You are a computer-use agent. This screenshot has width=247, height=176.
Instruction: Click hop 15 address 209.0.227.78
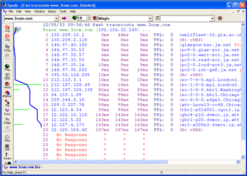coord(68,105)
